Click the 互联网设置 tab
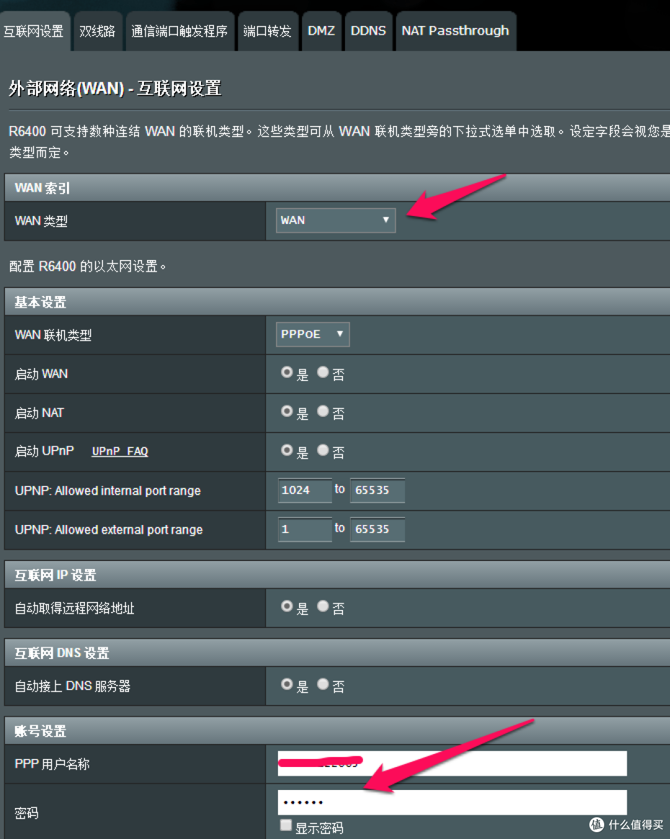This screenshot has width=670, height=839. [33, 31]
